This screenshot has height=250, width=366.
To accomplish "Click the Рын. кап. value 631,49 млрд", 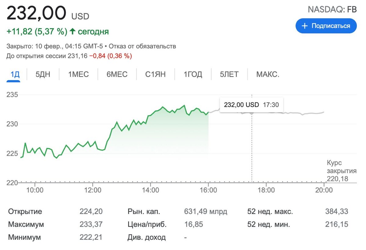I will click(206, 212).
